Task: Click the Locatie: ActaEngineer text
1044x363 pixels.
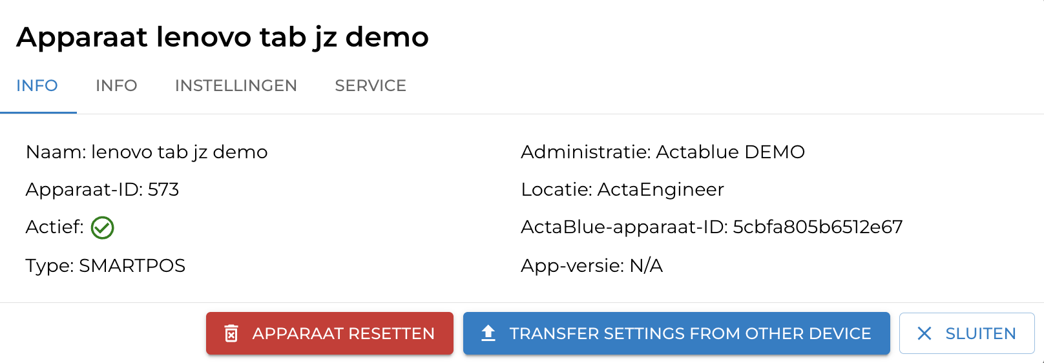Action: click(x=622, y=189)
